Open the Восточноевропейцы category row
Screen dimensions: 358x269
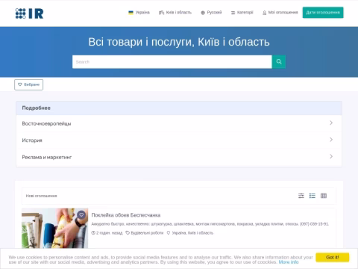179,123
